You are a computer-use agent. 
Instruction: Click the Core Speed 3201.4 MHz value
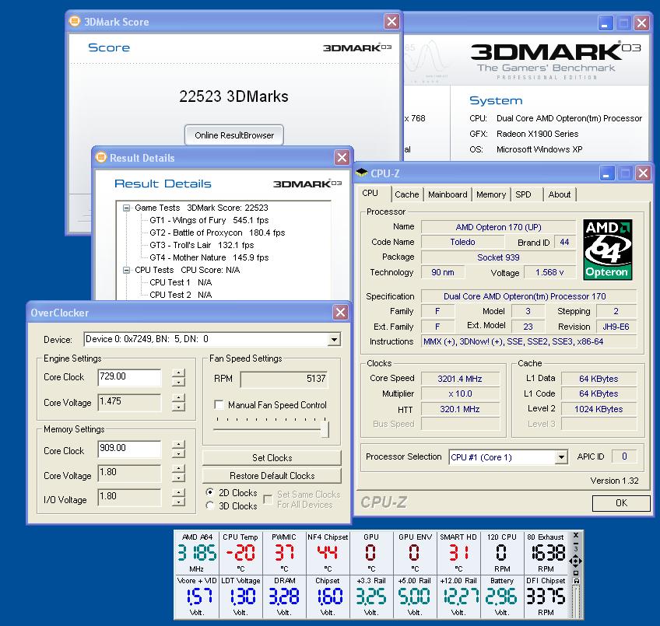(x=460, y=379)
